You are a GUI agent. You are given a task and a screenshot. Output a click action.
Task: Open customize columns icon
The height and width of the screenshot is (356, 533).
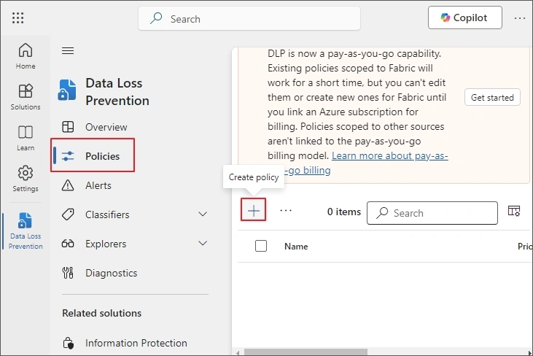click(x=514, y=211)
